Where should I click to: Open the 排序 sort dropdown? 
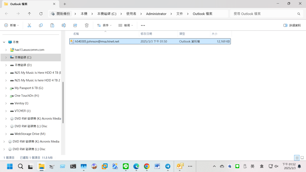(x=104, y=25)
